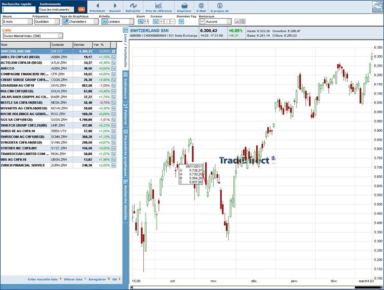384x290 pixels.
Task: Open chart icon for ACTELION row
Action: [x=113, y=62]
